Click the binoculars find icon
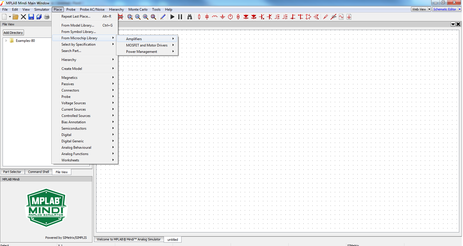463x246 pixels. point(190,17)
